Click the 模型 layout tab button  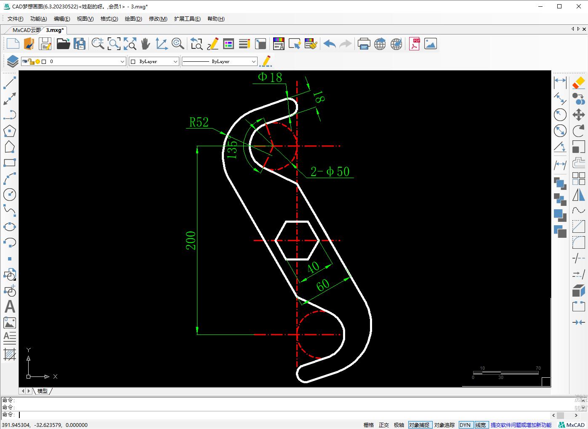43,391
